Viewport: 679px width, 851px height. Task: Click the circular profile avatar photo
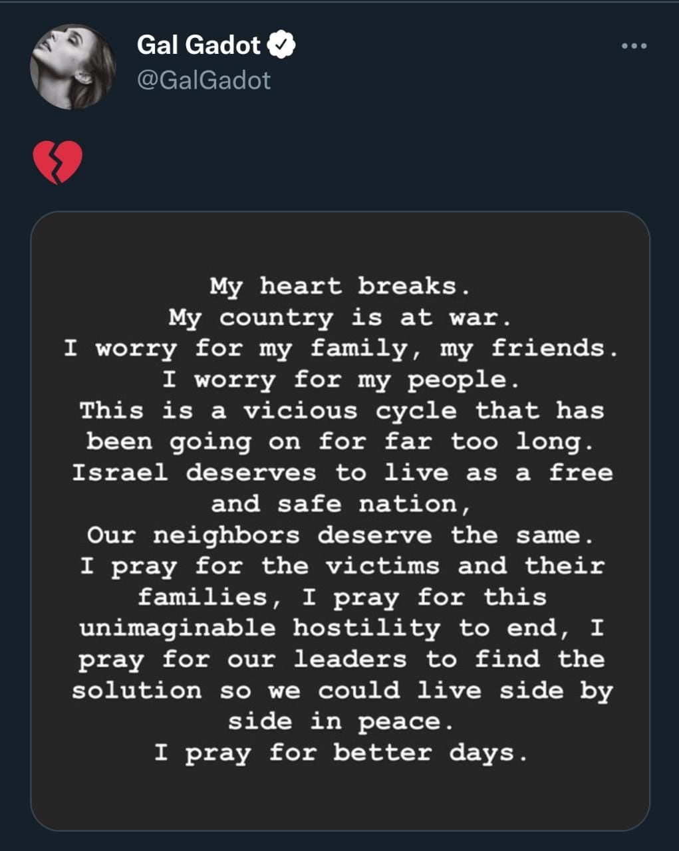click(72, 66)
